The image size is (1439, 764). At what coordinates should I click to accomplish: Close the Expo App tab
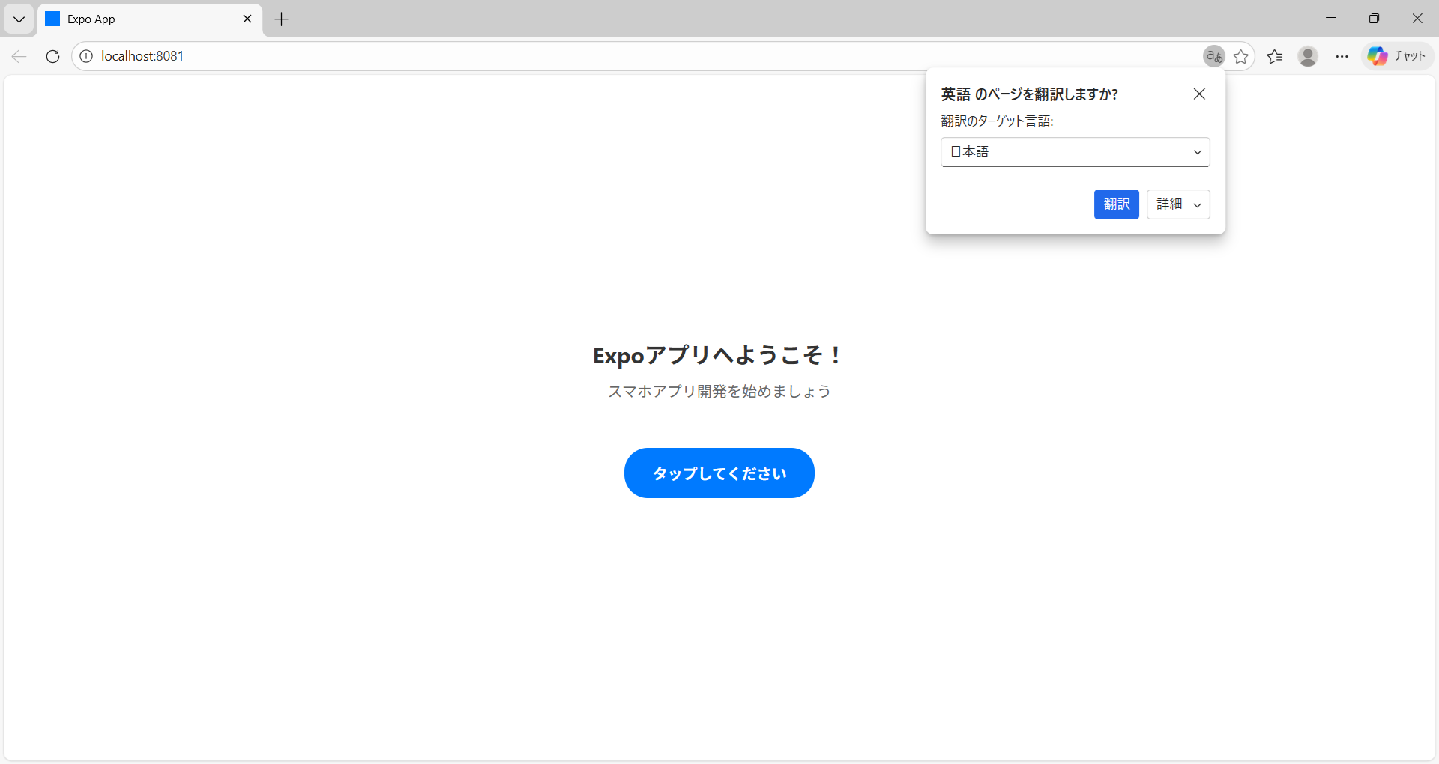click(x=247, y=19)
